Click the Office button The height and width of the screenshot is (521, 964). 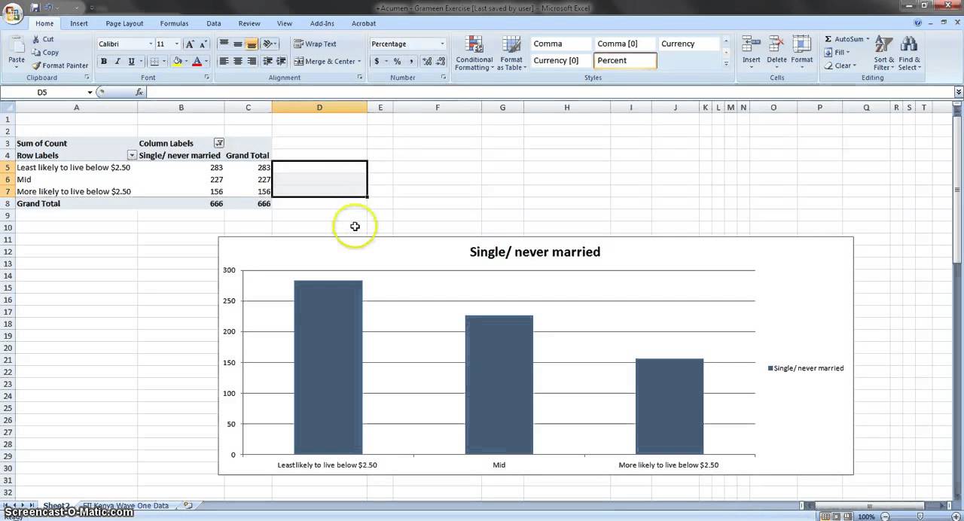pos(13,14)
